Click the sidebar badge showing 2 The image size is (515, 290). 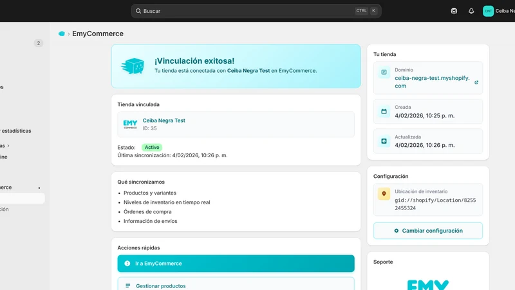tap(39, 43)
